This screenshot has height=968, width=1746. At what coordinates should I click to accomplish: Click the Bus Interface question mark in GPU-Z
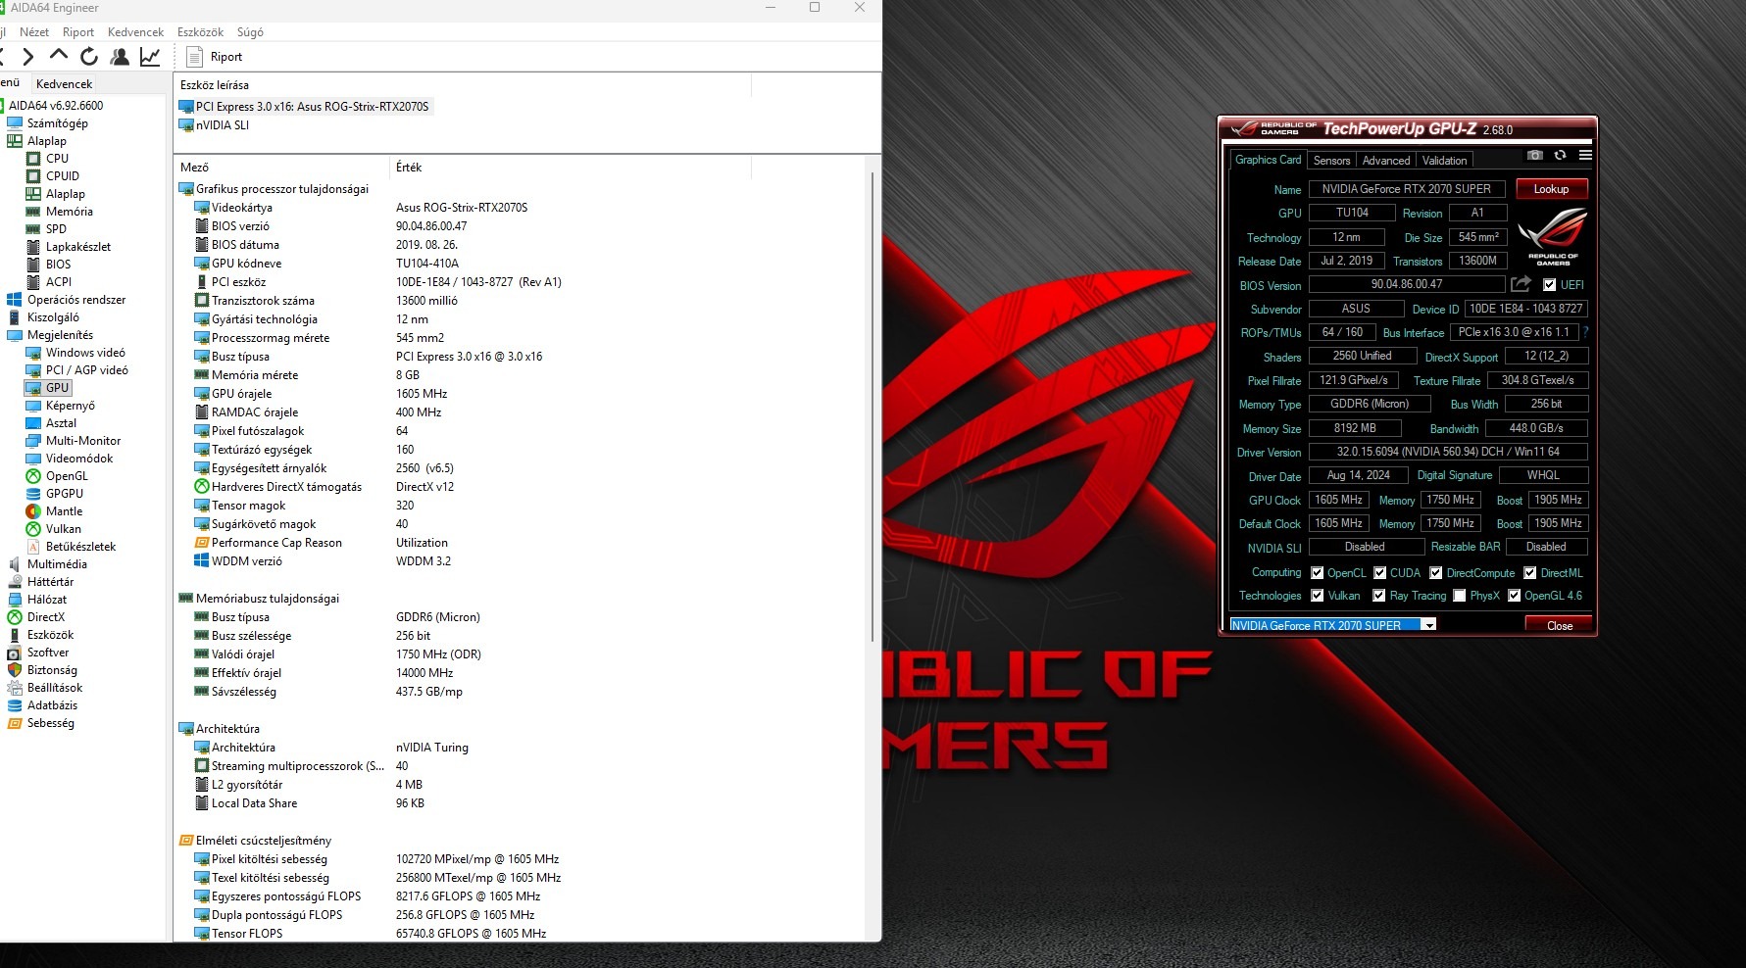coord(1585,333)
